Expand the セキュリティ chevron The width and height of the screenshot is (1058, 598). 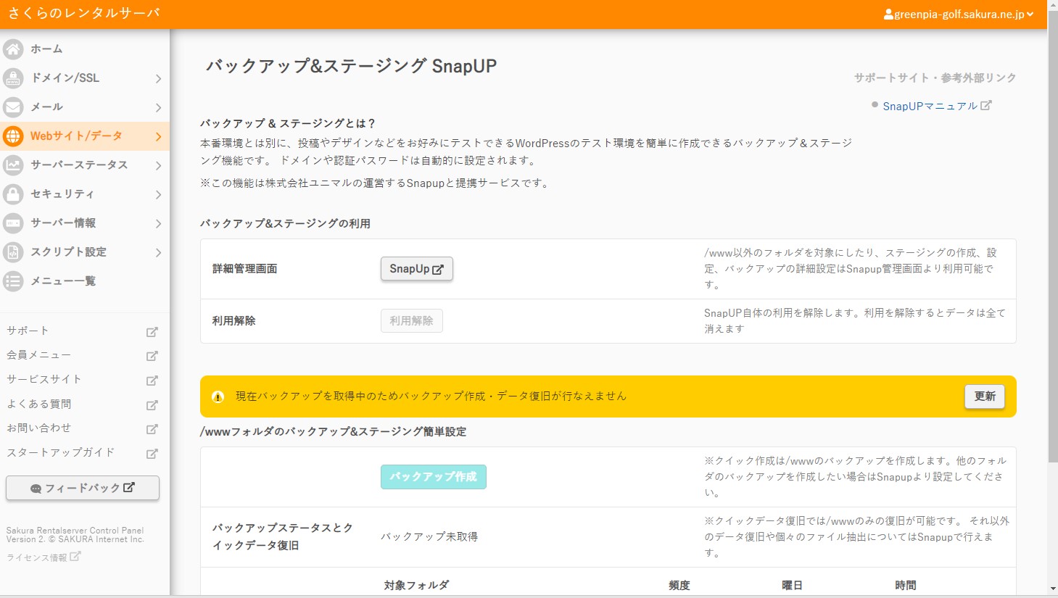(158, 194)
